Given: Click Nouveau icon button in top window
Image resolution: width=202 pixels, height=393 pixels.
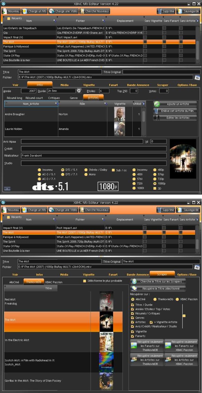Looking at the screenshot, I should point(11,11).
